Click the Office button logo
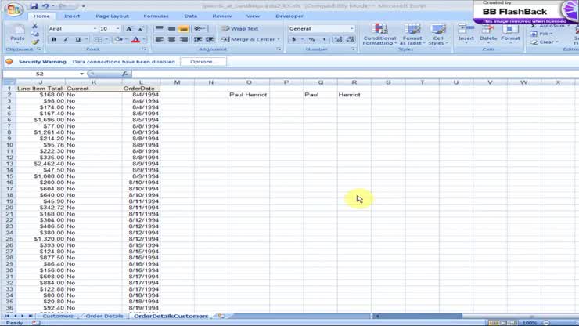This screenshot has height=326, width=579. 13,8
